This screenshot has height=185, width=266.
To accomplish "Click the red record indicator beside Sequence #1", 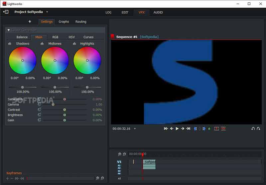I will click(x=112, y=36).
